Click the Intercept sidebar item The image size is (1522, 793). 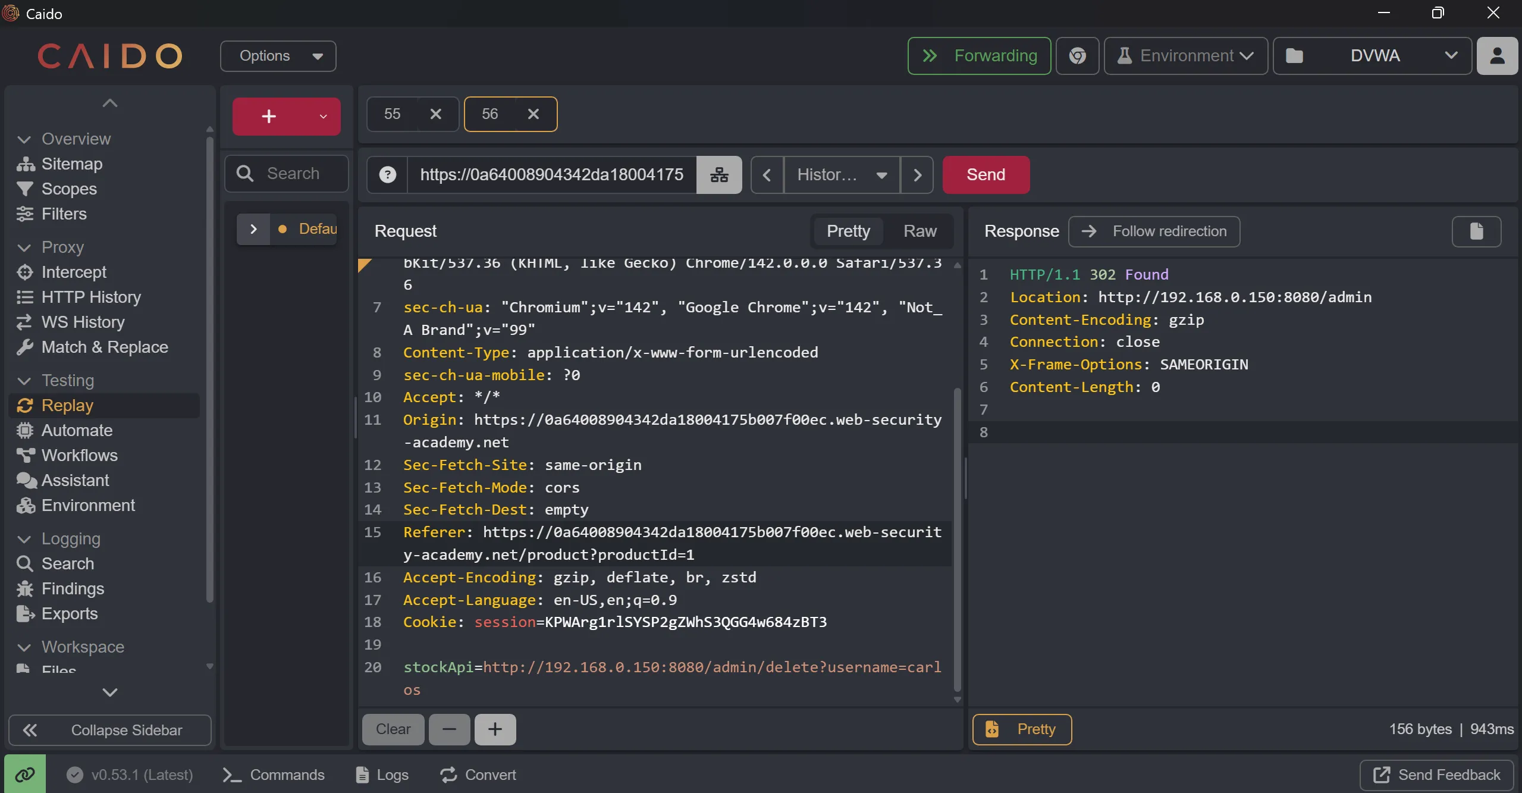tap(74, 272)
